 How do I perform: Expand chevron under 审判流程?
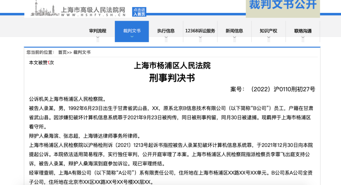[x=98, y=37]
